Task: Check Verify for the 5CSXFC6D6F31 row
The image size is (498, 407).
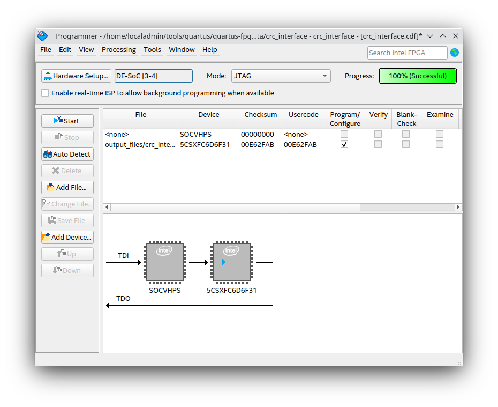Action: pyautogui.click(x=378, y=144)
